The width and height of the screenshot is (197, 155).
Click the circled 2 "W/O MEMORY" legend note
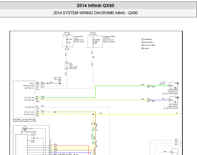(147, 42)
